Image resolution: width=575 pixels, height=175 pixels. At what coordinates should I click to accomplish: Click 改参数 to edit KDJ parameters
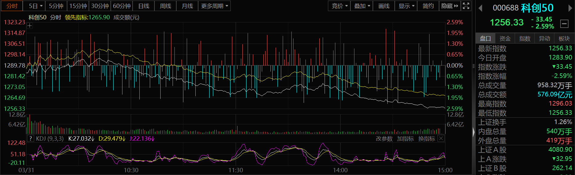[384, 139]
